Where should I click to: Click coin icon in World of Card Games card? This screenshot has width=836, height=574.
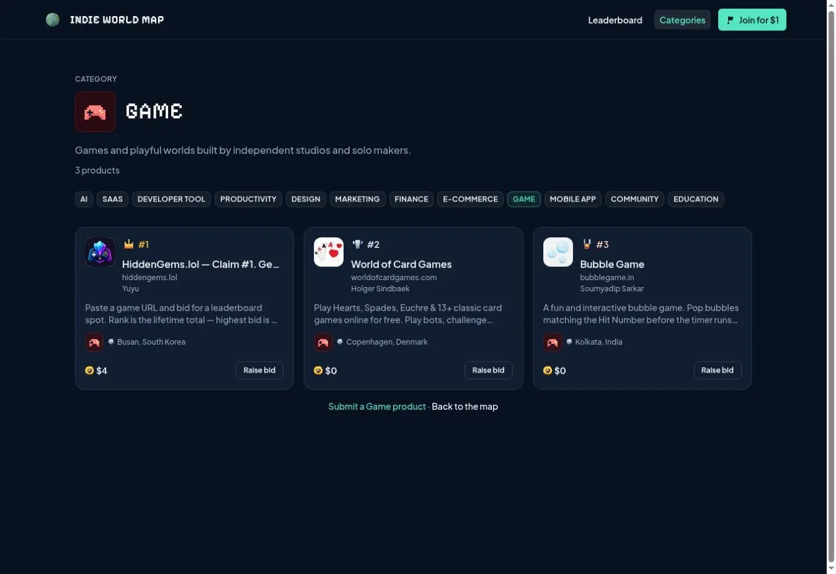[318, 371]
